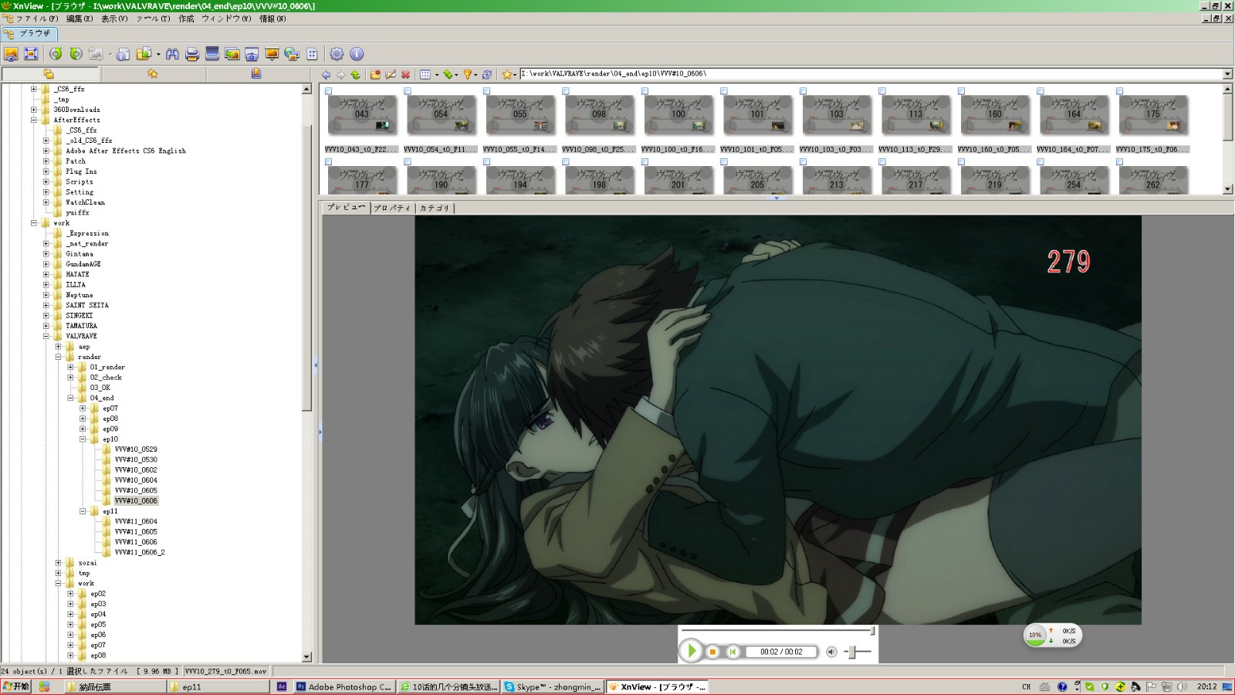This screenshot has height=695, width=1235.
Task: Open the ブラウザ window tab
Action: tap(29, 33)
